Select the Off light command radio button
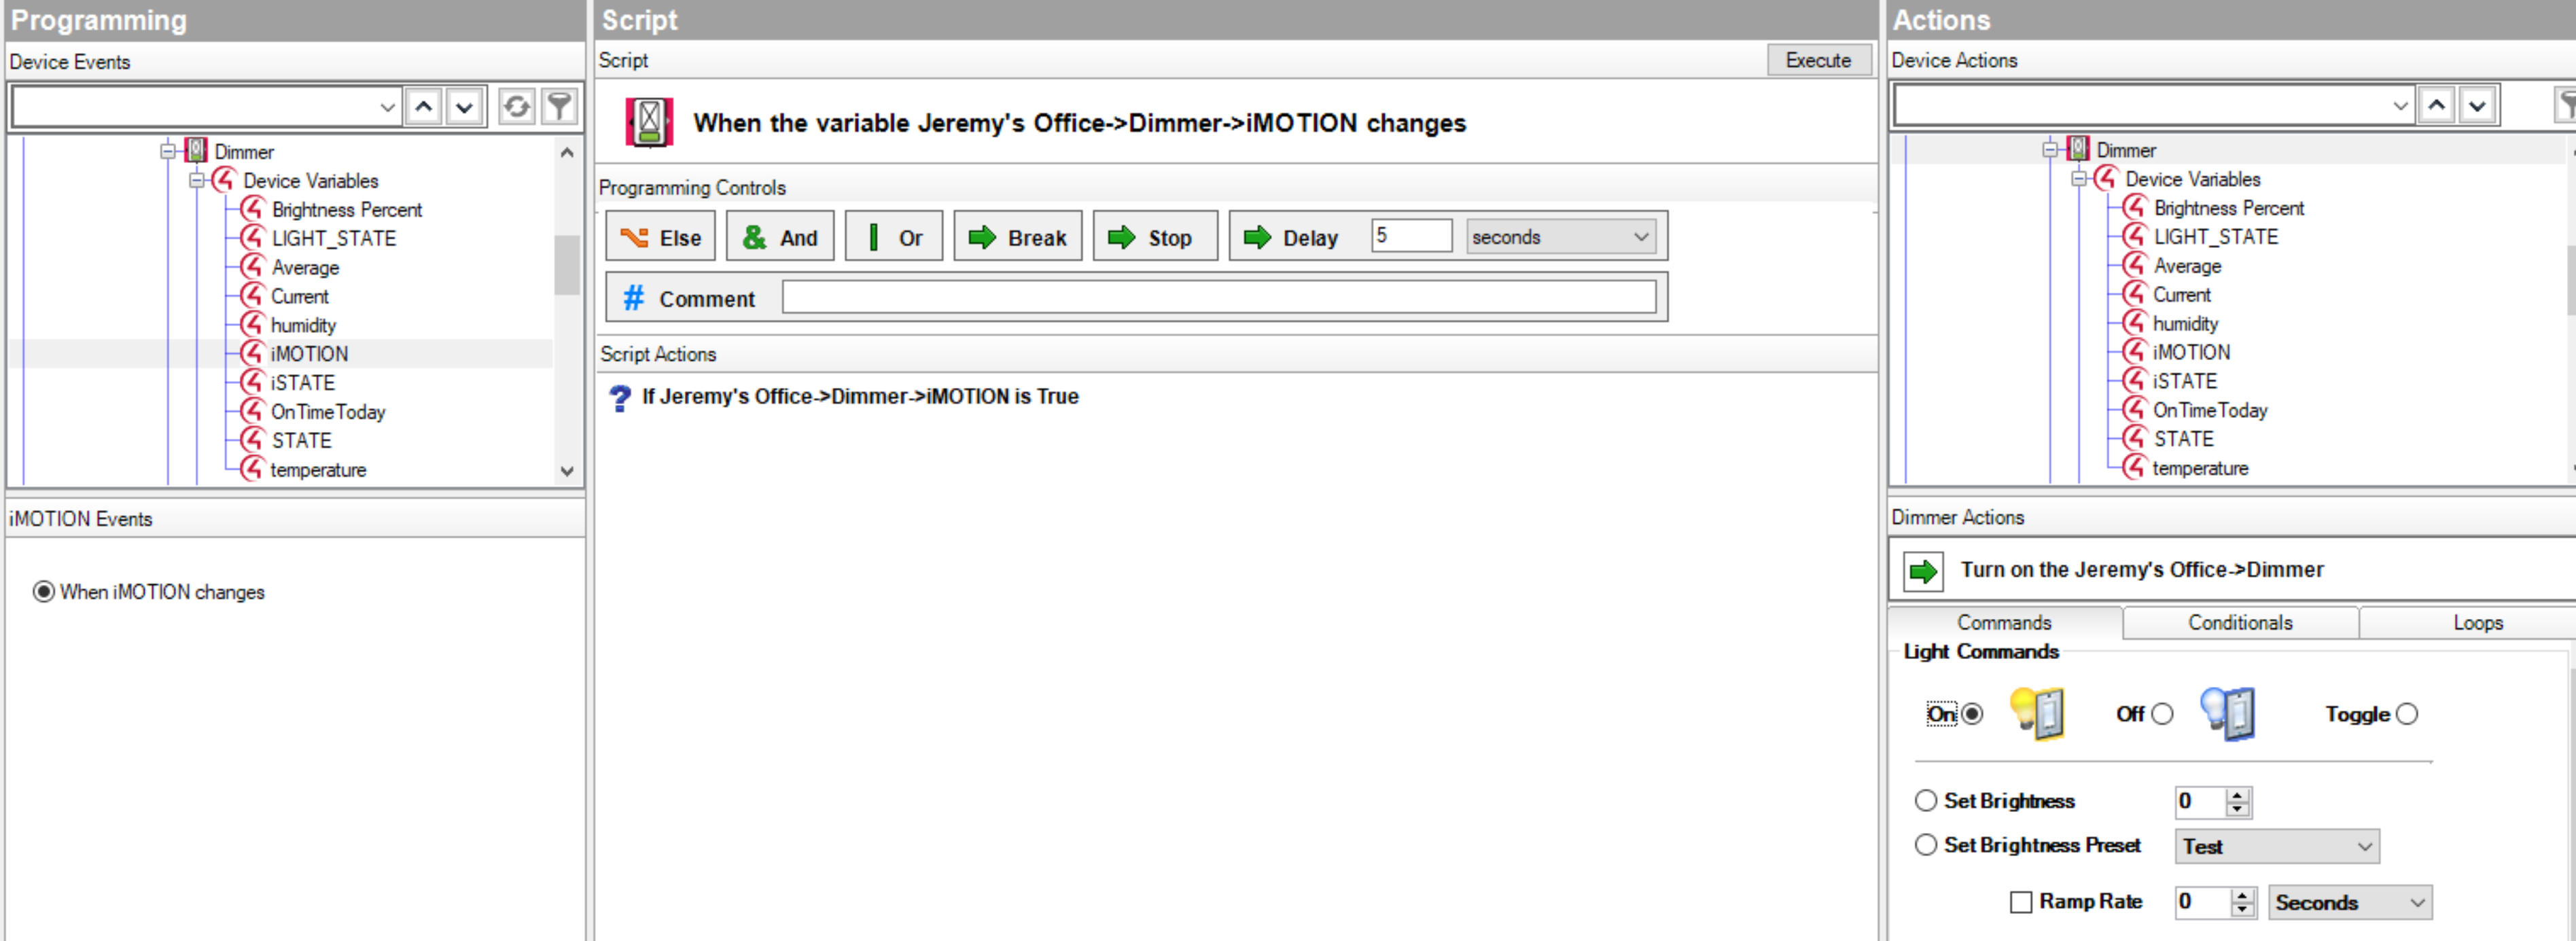Screen dimensions: 2576x941 [x=2162, y=713]
